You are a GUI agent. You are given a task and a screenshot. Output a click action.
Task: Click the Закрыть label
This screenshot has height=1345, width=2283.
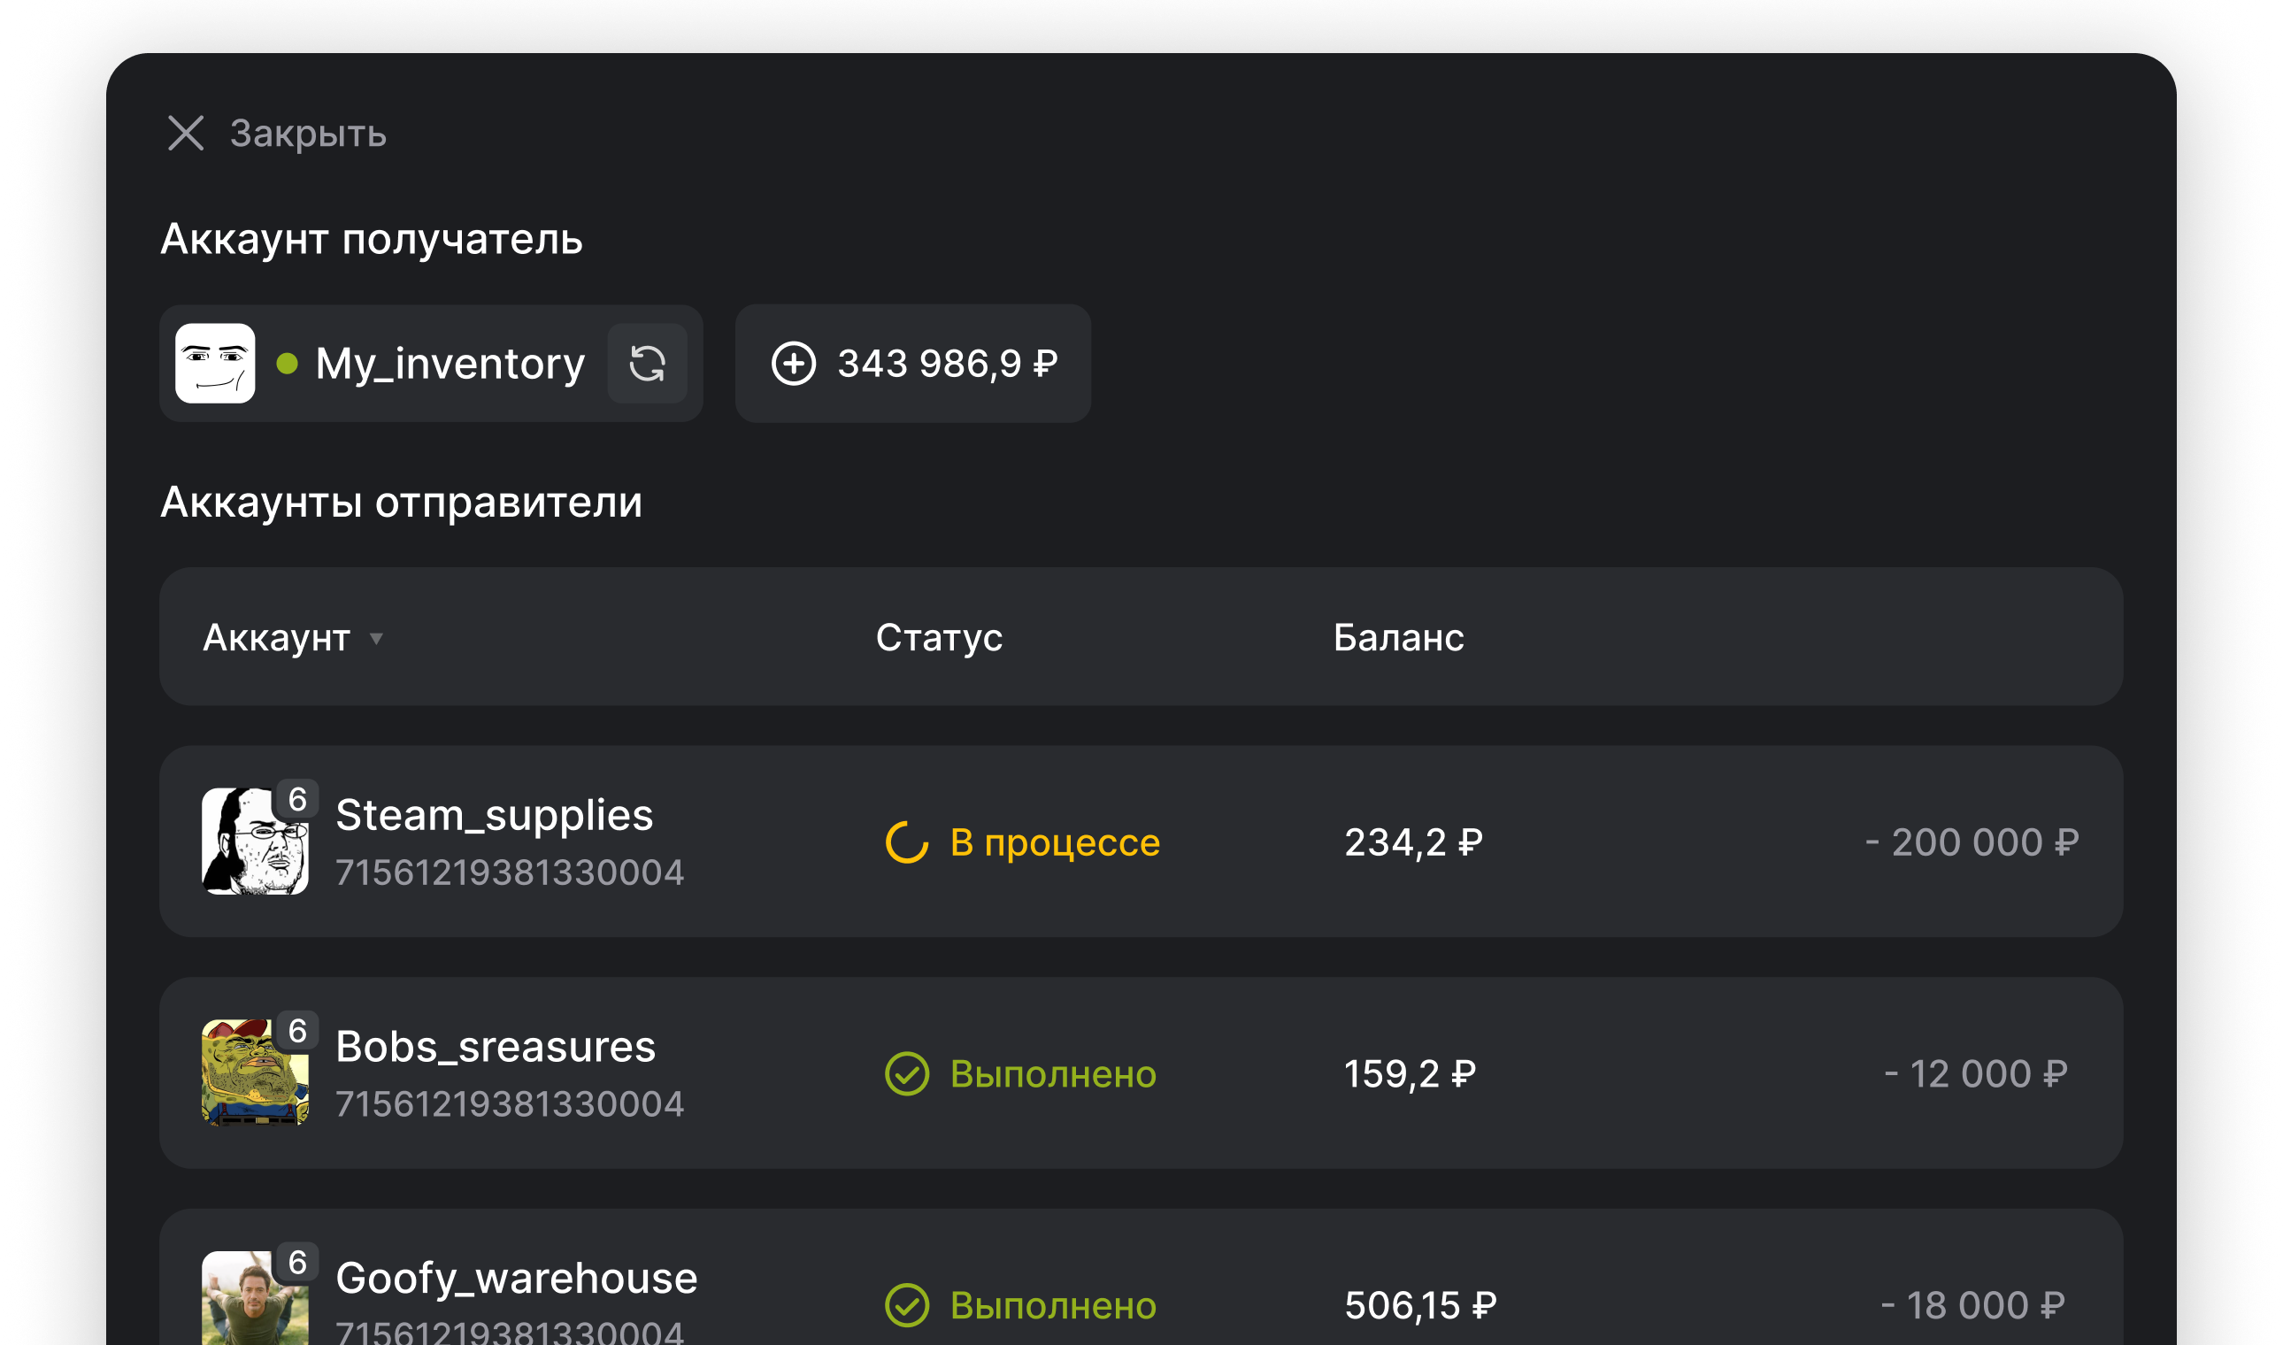[x=308, y=134]
